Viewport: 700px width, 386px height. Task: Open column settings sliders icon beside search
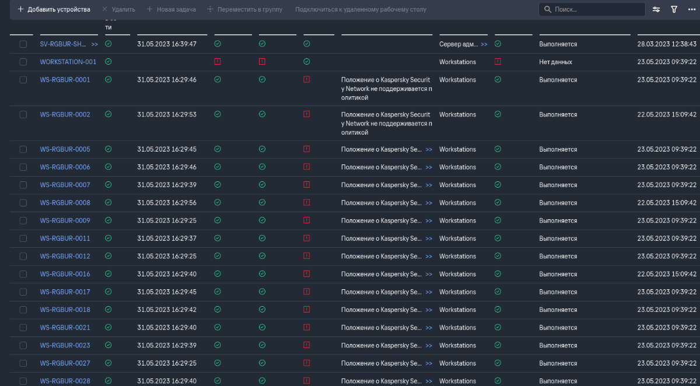click(656, 9)
